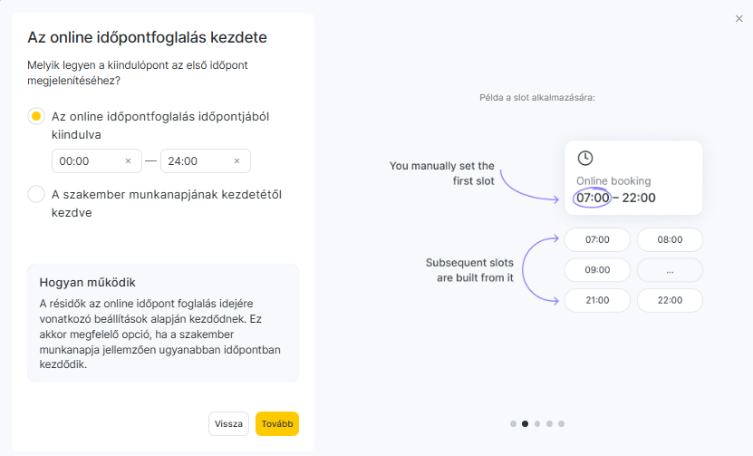Click the clock icon in Online booking card

pyautogui.click(x=585, y=158)
